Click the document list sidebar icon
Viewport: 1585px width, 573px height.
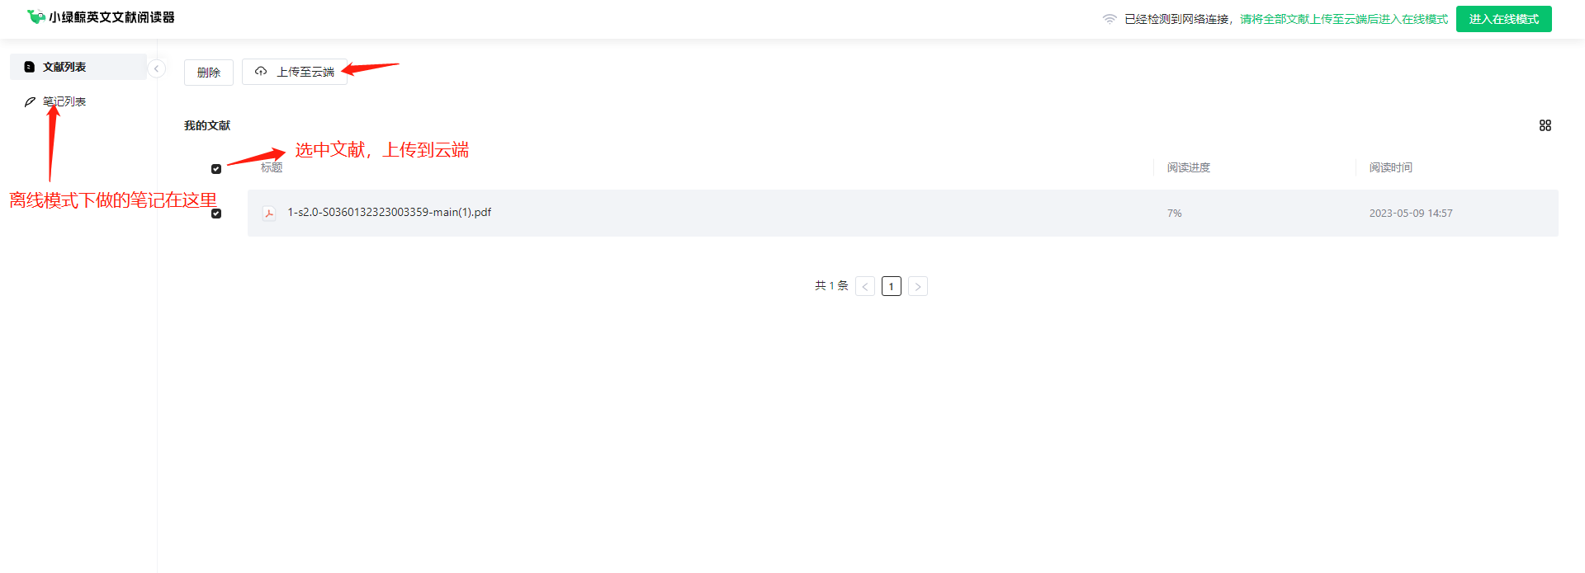point(30,67)
